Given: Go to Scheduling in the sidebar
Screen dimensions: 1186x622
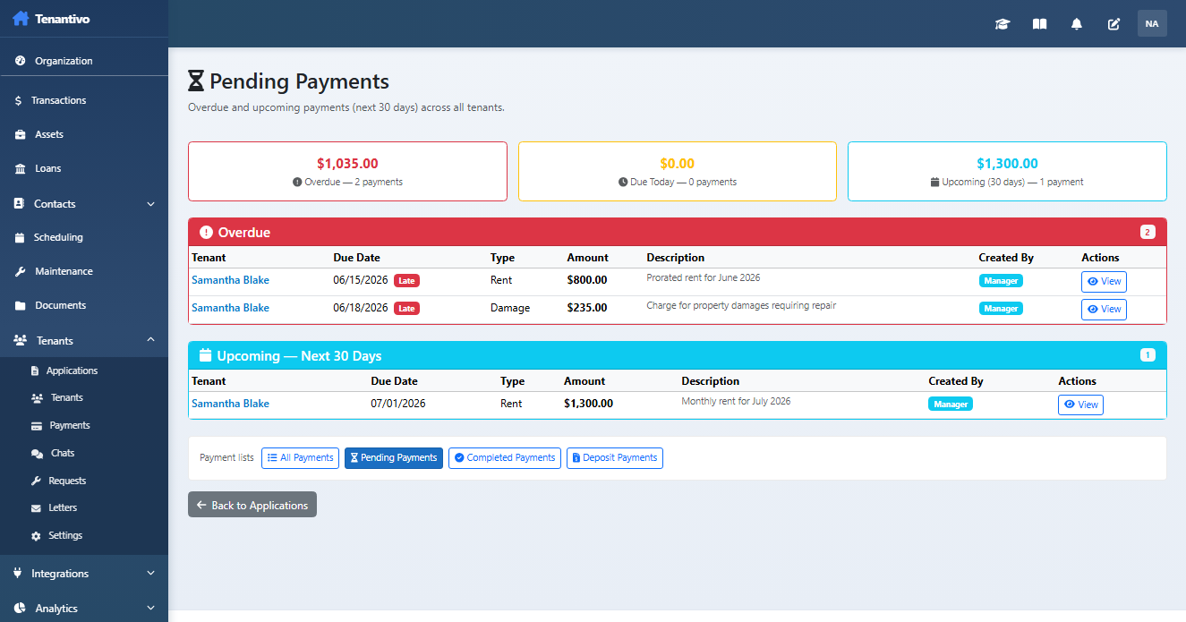Looking at the screenshot, I should [84, 237].
